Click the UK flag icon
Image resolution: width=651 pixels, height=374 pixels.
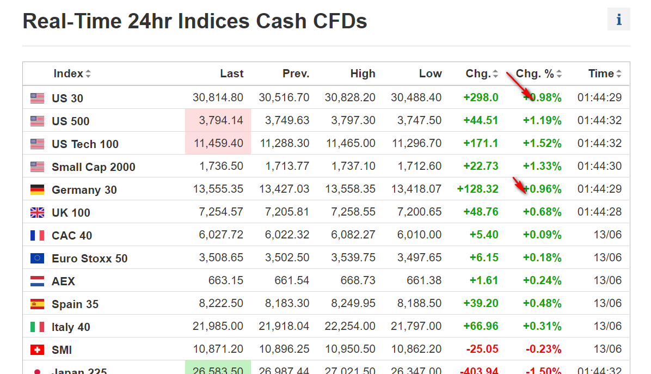point(37,212)
